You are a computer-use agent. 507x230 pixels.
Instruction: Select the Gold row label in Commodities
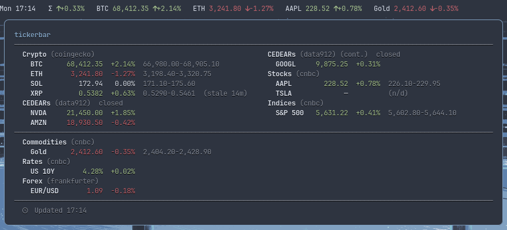point(38,152)
